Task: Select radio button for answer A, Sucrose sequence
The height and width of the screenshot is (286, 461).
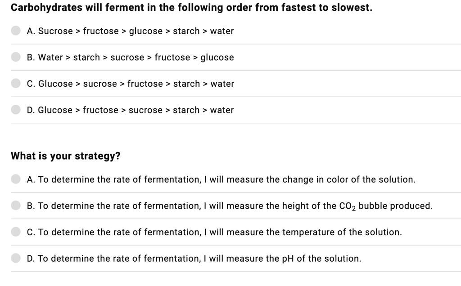Action: pyautogui.click(x=16, y=31)
